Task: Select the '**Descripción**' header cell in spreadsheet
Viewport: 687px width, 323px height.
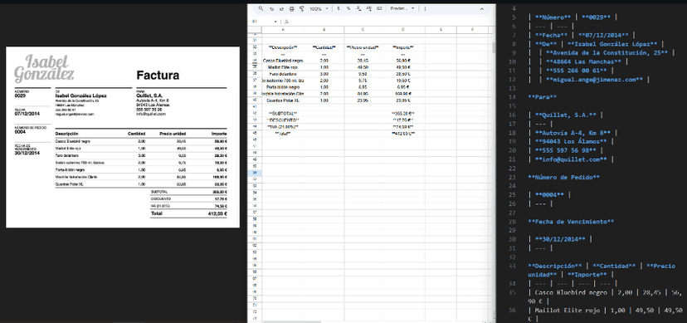Action: [283, 47]
